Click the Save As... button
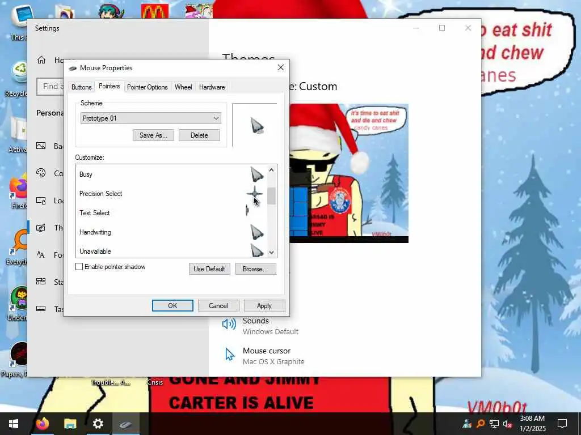 coord(153,135)
